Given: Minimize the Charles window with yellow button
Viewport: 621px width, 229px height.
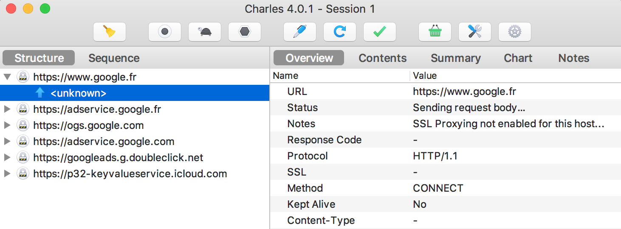Looking at the screenshot, I should pyautogui.click(x=28, y=8).
